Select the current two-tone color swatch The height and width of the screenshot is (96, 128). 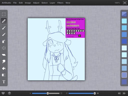click(124, 14)
